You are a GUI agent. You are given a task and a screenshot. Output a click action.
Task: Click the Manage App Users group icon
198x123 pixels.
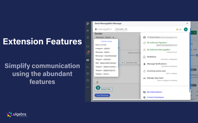(x=144, y=78)
